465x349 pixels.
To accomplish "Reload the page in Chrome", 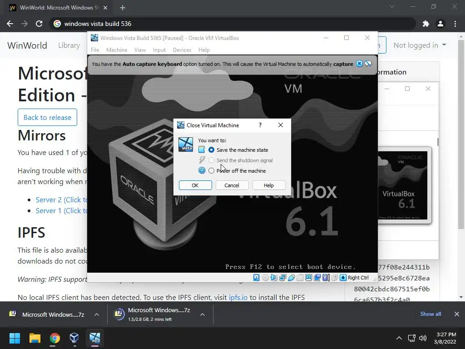I will (x=39, y=24).
